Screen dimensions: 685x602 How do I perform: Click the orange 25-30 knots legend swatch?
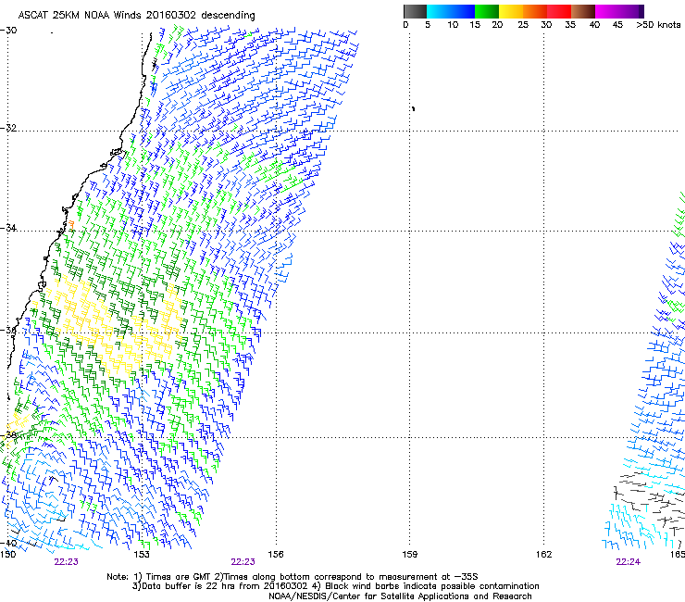[535, 11]
